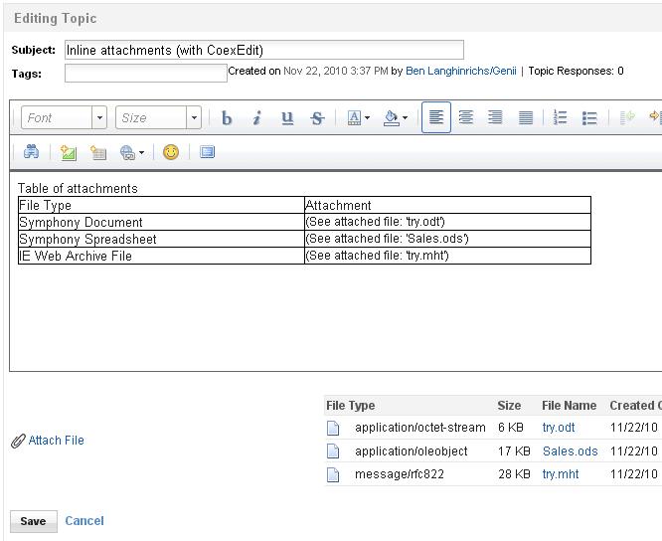Open the Font dropdown

click(x=64, y=118)
